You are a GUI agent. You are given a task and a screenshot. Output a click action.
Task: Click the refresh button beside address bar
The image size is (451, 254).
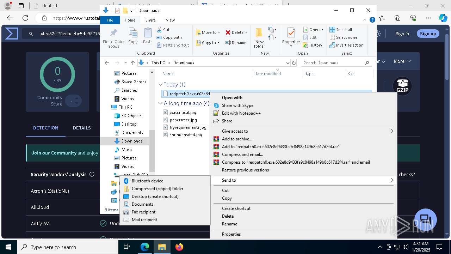[294, 63]
